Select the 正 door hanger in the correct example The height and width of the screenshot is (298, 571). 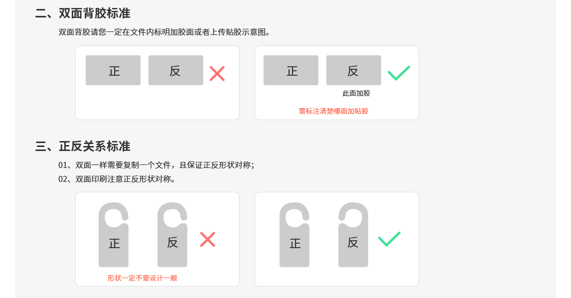coord(294,235)
